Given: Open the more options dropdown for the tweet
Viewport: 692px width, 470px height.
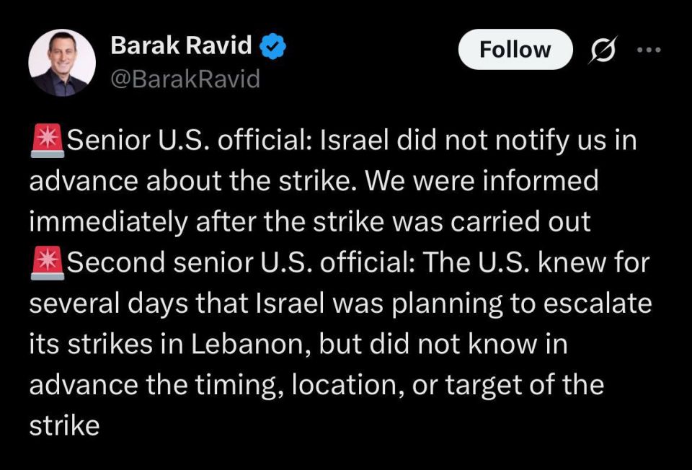Looking at the screenshot, I should [649, 49].
